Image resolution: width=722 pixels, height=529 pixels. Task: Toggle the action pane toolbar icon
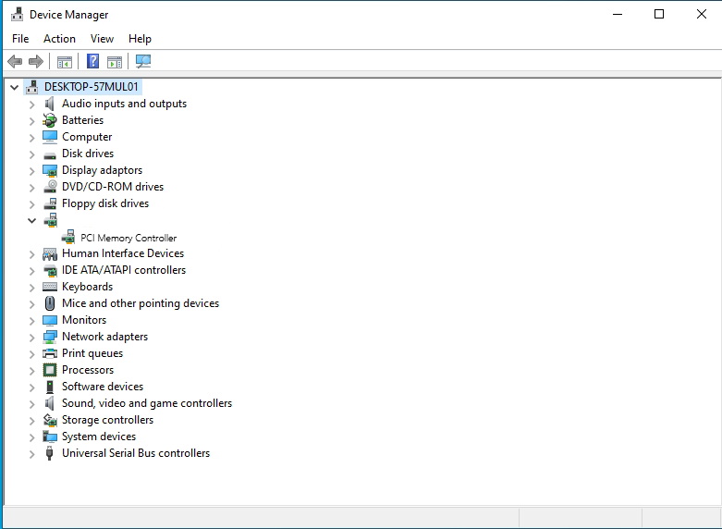click(x=115, y=61)
